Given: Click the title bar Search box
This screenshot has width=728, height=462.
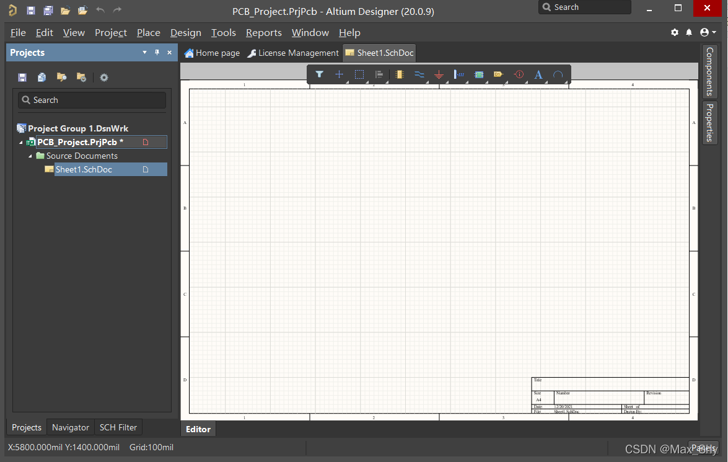Looking at the screenshot, I should click(584, 7).
